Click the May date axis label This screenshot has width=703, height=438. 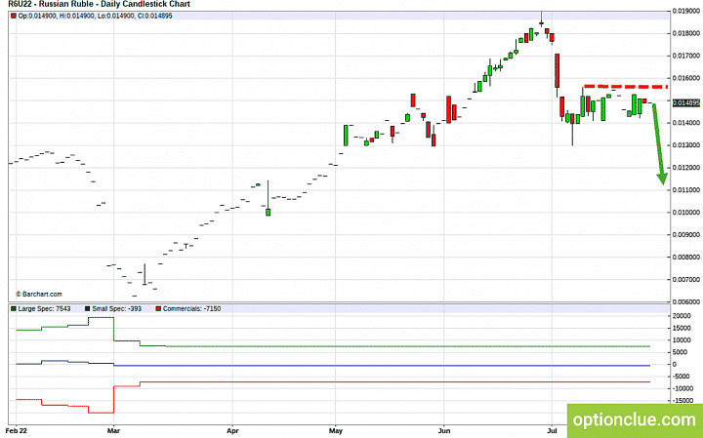tap(336, 431)
